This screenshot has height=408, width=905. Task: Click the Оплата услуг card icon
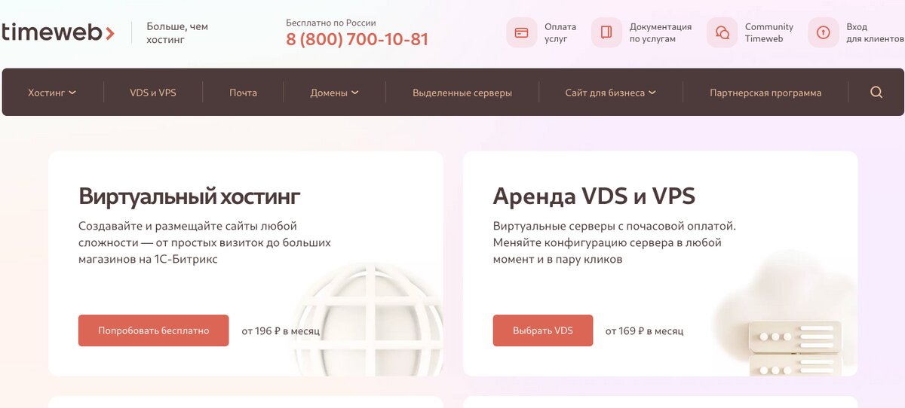point(521,32)
